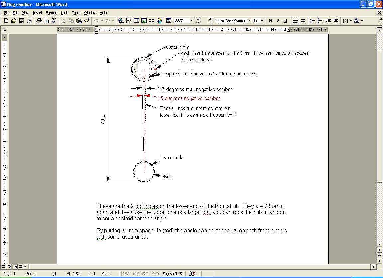Open the Zoom 100% dropdown

pos(191,21)
